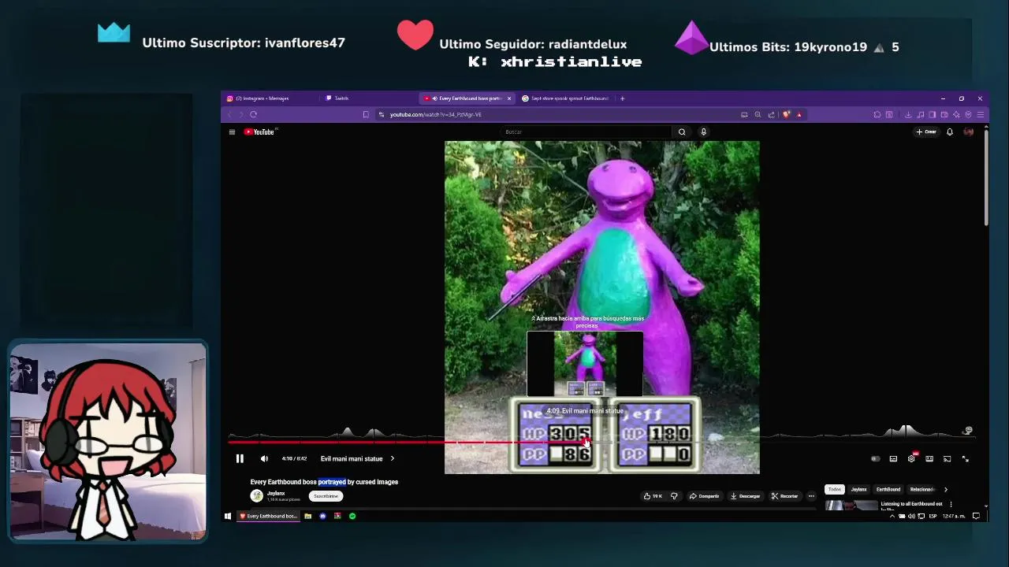Click the Suscribirme button

coord(326,496)
